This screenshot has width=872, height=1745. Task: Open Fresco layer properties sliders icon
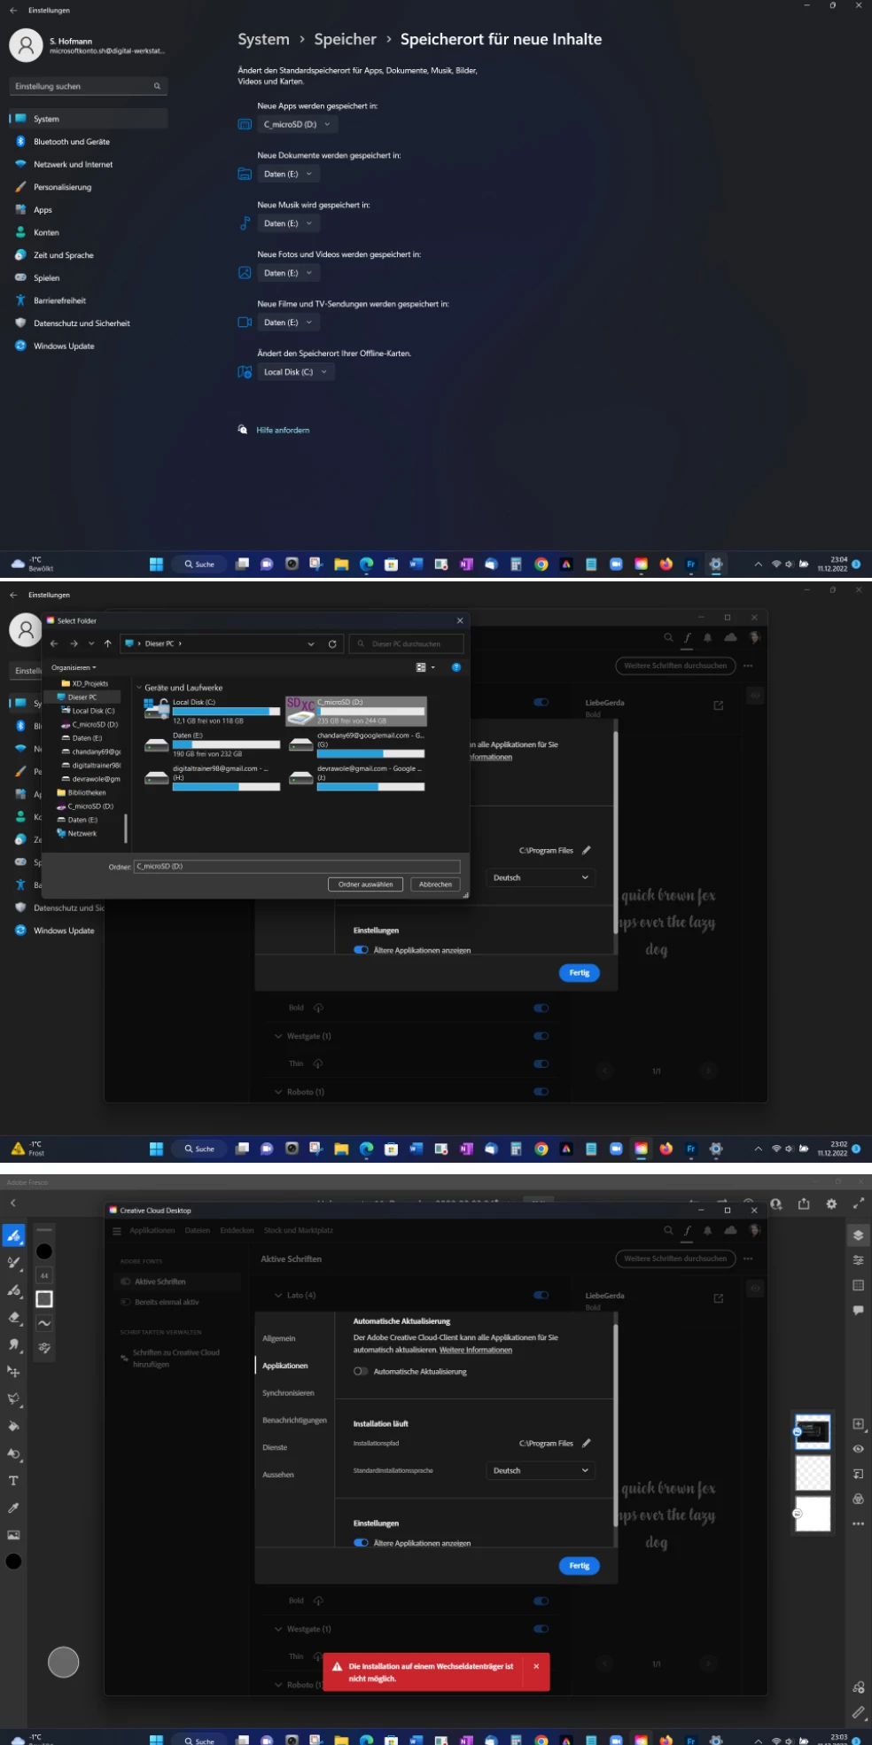click(x=858, y=1259)
